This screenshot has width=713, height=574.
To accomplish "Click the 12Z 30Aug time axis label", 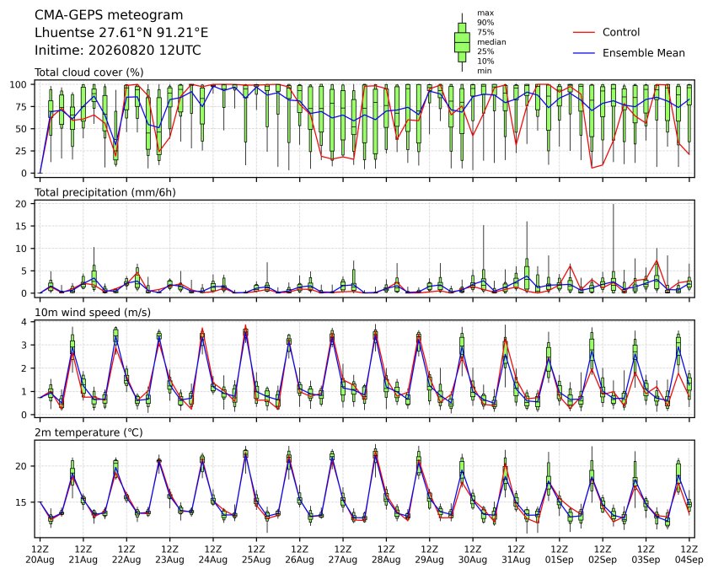I will click(x=473, y=555).
